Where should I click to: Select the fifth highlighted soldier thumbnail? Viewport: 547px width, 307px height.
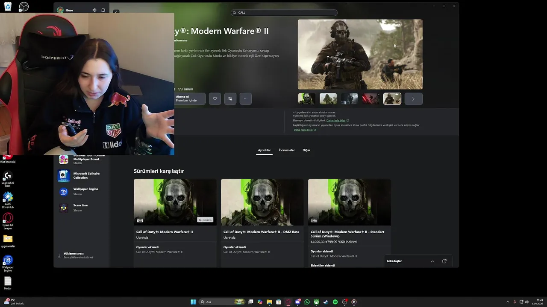coord(392,98)
